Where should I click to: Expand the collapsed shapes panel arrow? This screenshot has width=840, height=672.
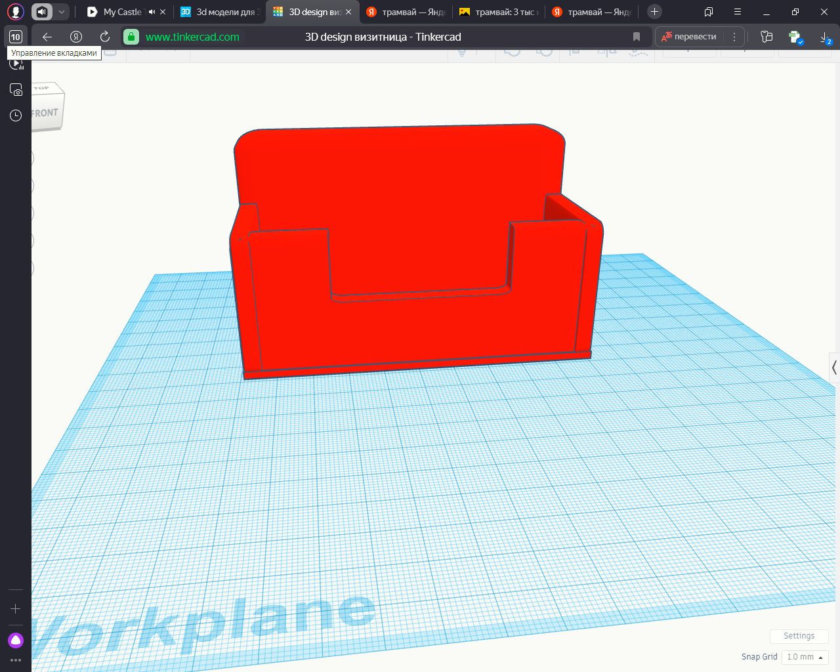point(834,367)
